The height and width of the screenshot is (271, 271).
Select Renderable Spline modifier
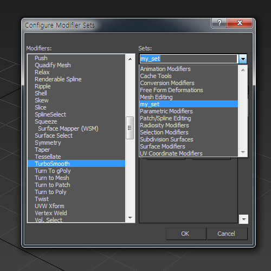[76, 79]
